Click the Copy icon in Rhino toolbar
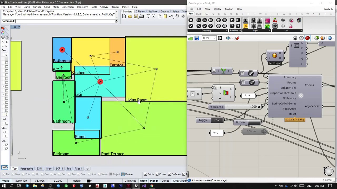 [x=159, y=16]
